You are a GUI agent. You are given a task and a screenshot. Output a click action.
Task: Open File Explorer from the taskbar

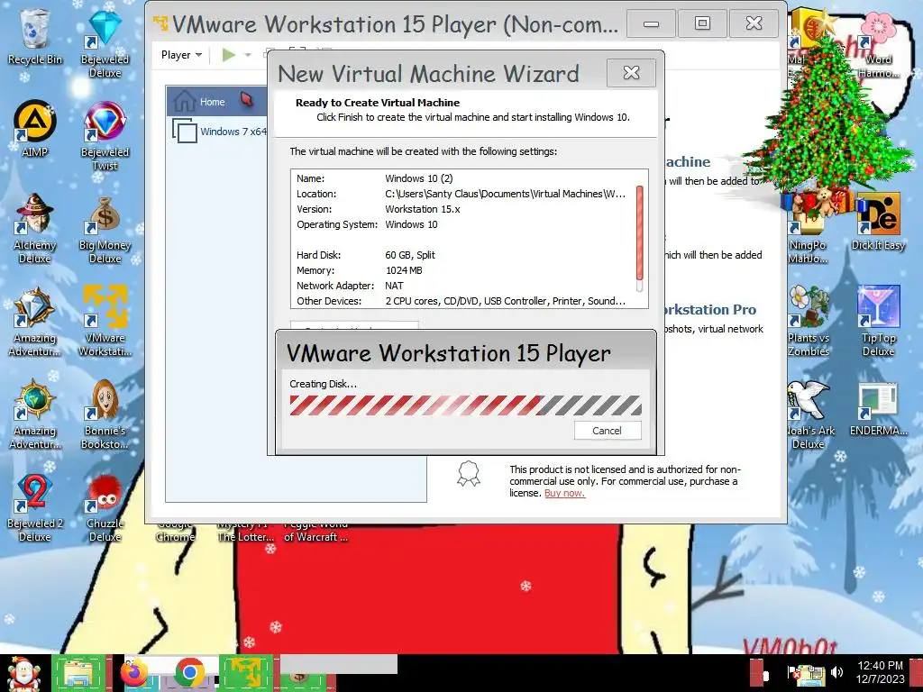79,673
